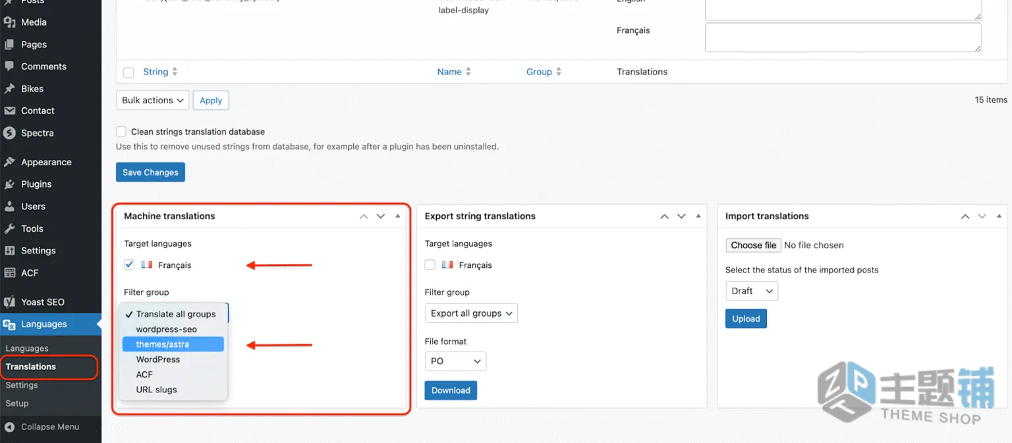Open the Draft status dropdown
The height and width of the screenshot is (443, 1012).
tap(751, 291)
